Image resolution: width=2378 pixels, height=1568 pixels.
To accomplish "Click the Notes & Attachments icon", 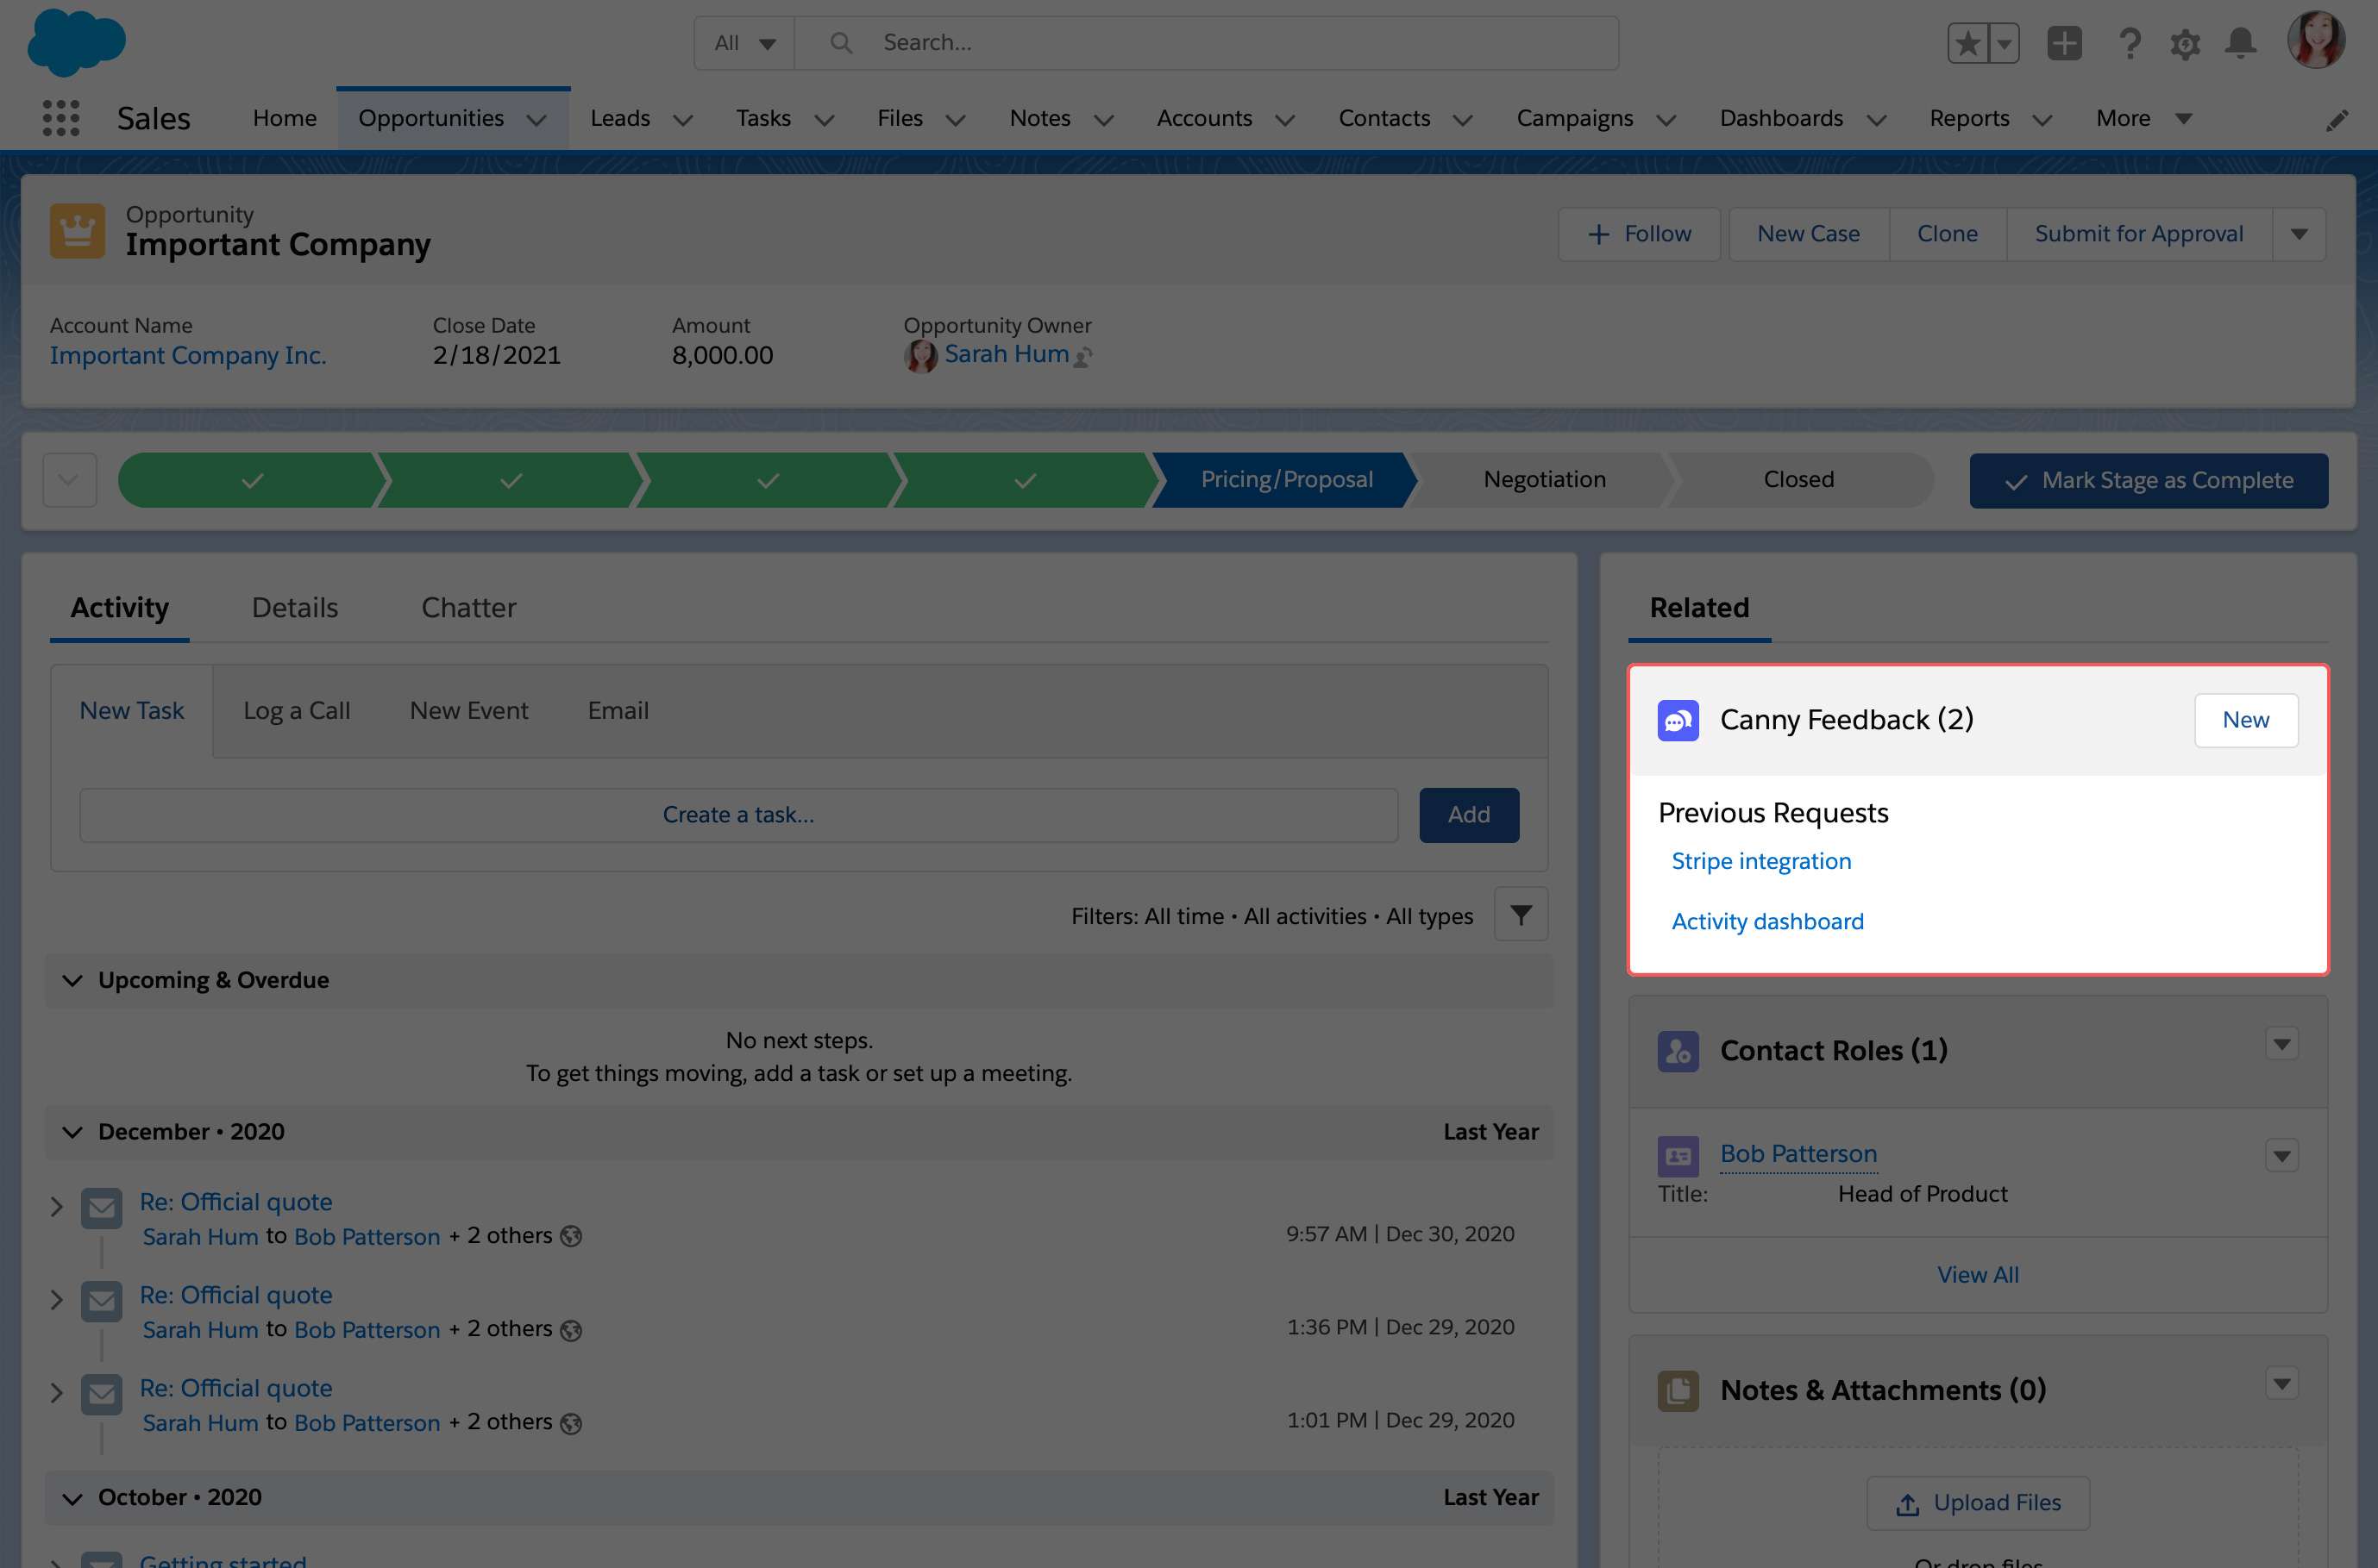I will 1678,1391.
